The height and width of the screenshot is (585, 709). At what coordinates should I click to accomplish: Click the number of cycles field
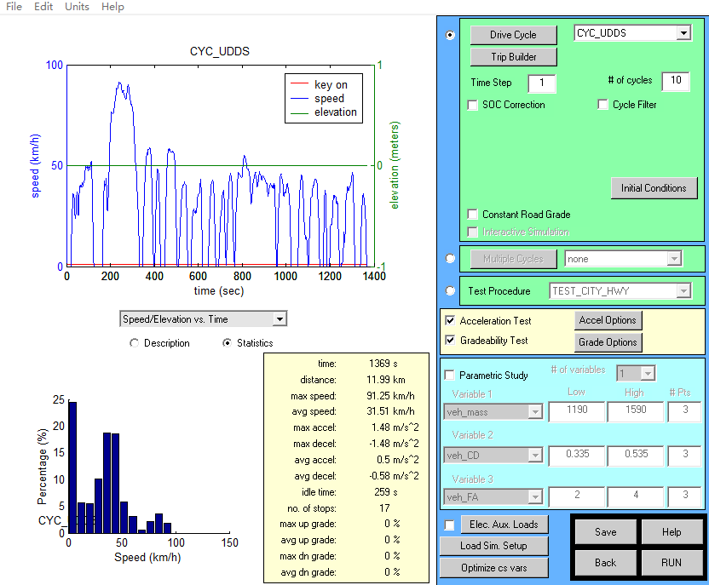(x=675, y=81)
